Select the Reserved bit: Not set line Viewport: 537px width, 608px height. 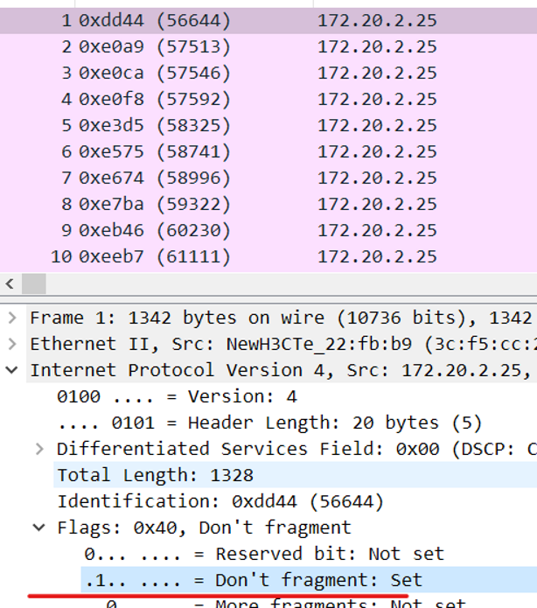coord(264,554)
